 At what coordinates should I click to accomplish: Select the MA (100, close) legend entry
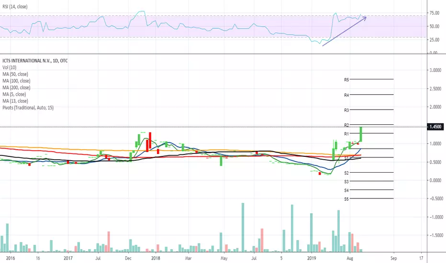[16, 81]
